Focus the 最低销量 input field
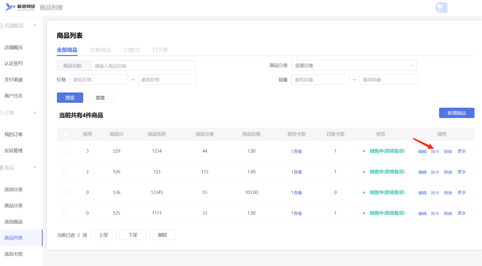The height and width of the screenshot is (266, 482). tap(321, 80)
